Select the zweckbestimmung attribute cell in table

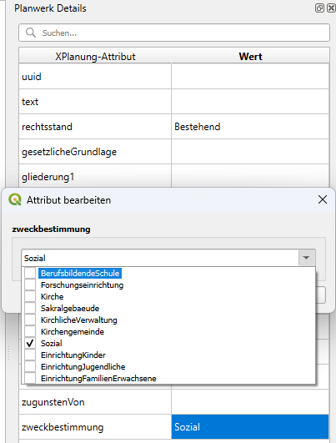(x=95, y=427)
